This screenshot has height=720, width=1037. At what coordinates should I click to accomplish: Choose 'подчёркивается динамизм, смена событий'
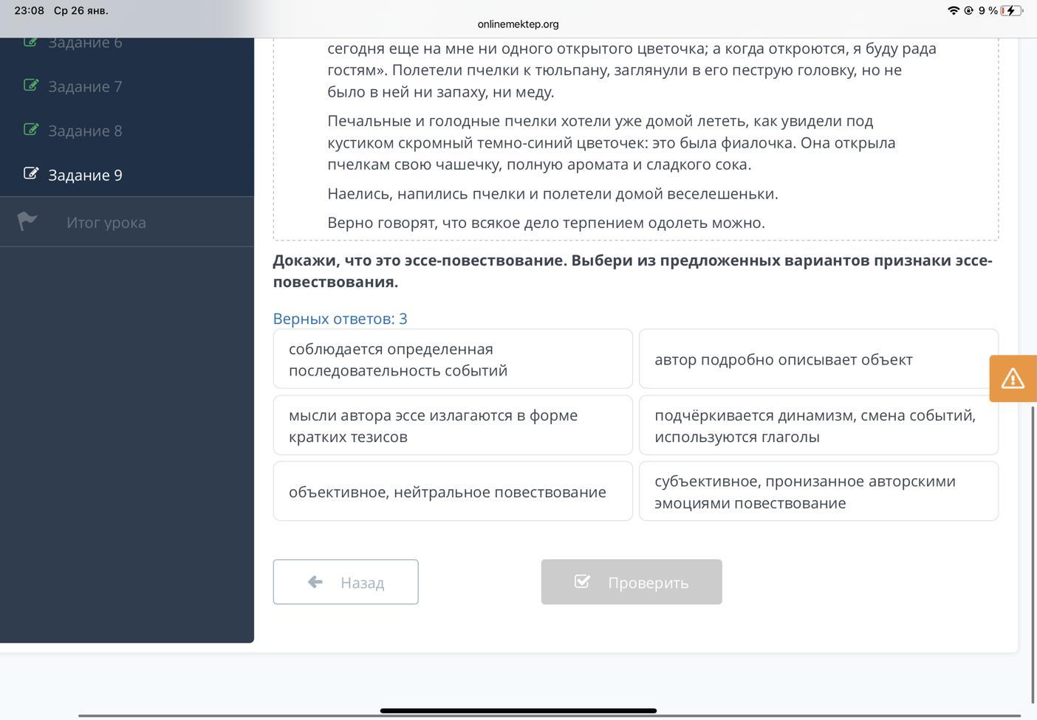(818, 426)
